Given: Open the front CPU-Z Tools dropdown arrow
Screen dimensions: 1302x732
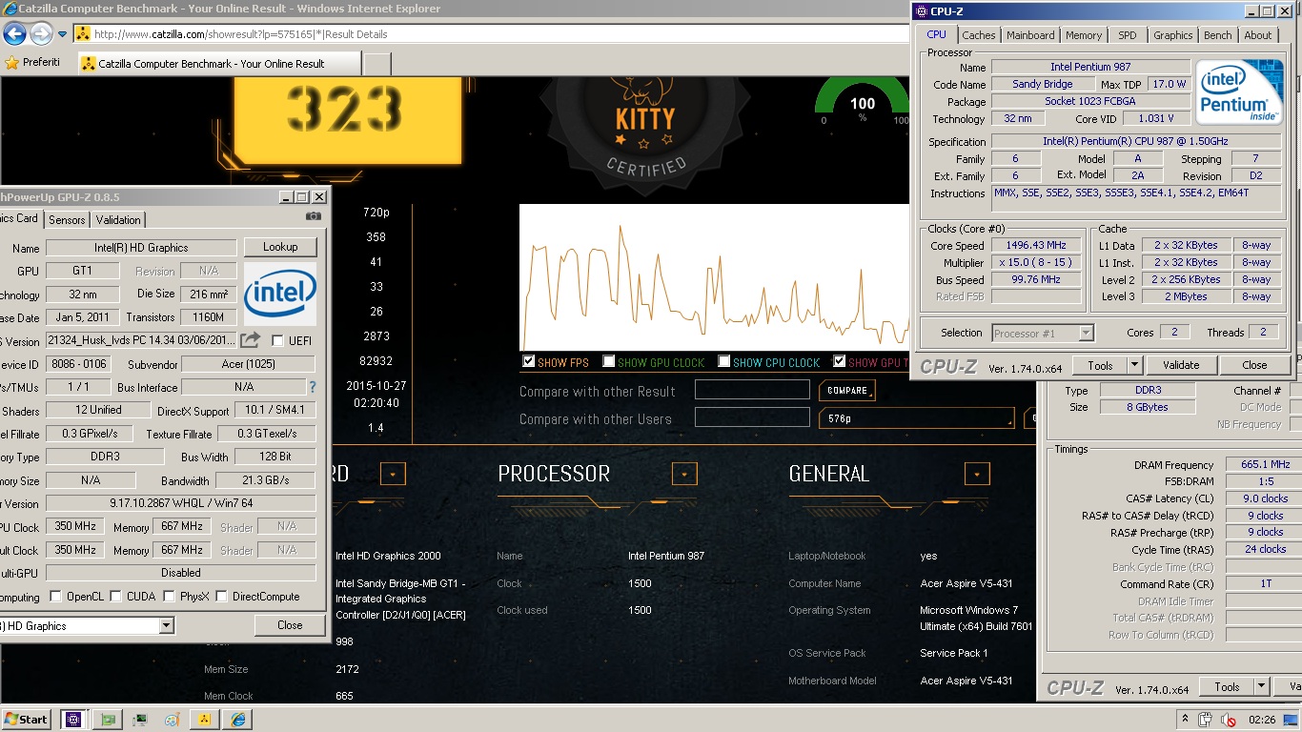Looking at the screenshot, I should click(x=1134, y=365).
